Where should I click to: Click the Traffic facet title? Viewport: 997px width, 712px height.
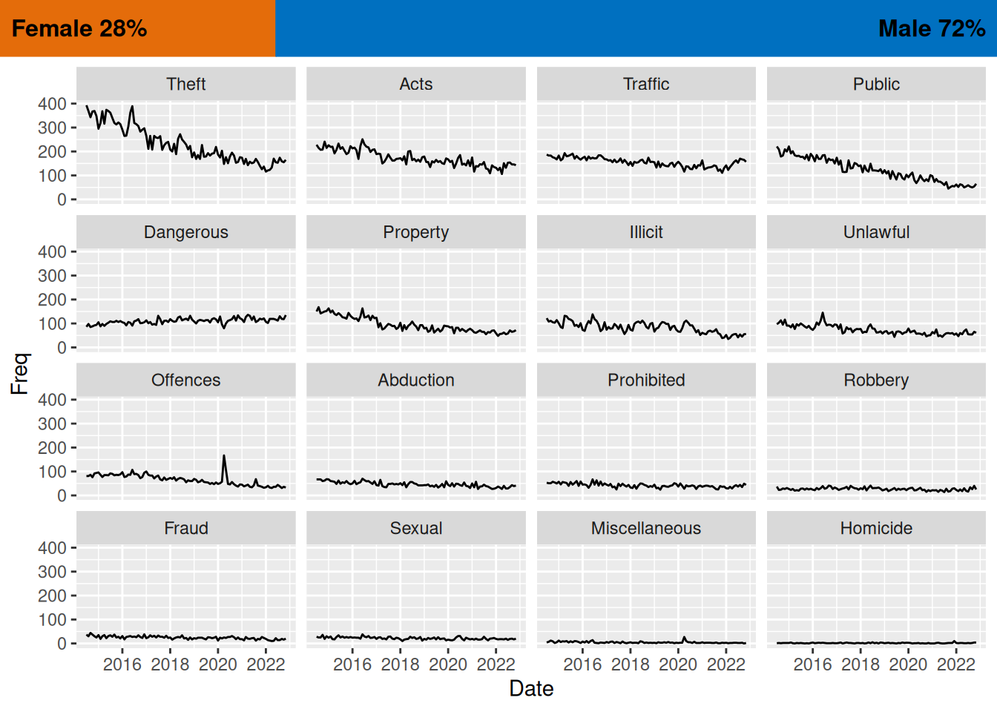click(646, 85)
